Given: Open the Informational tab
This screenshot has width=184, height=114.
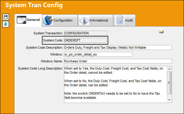Looking at the screenshot, I should click(x=95, y=20).
